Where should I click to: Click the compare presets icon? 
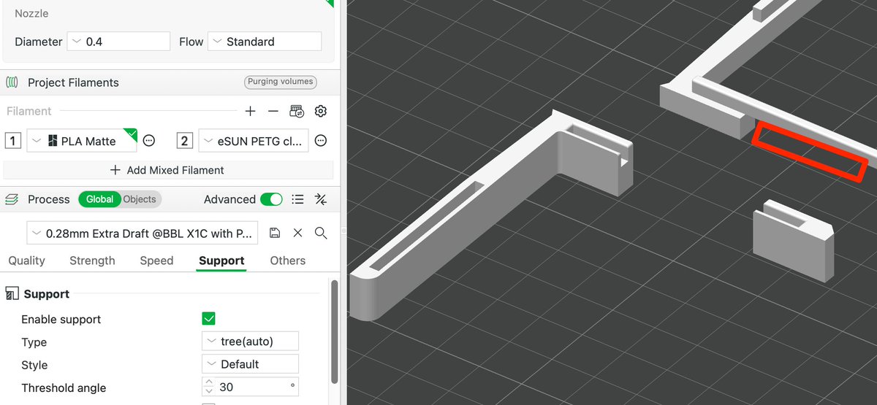[320, 199]
